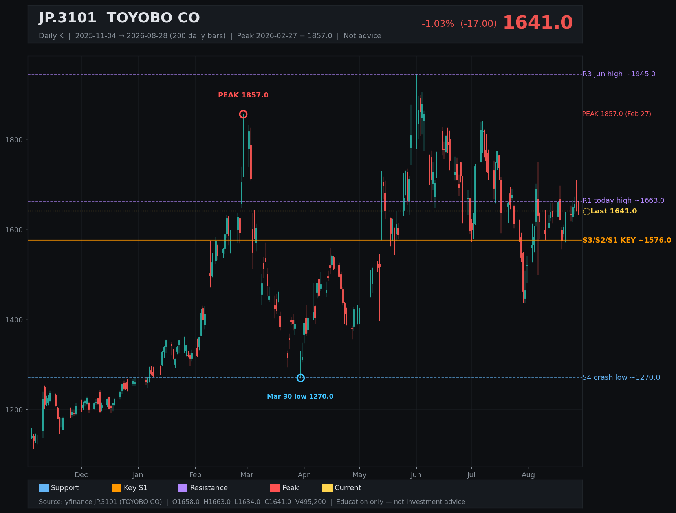Click the 'PEAK 1857.0 (Feb 27)' right-side label
The image size is (676, 513).
point(617,114)
